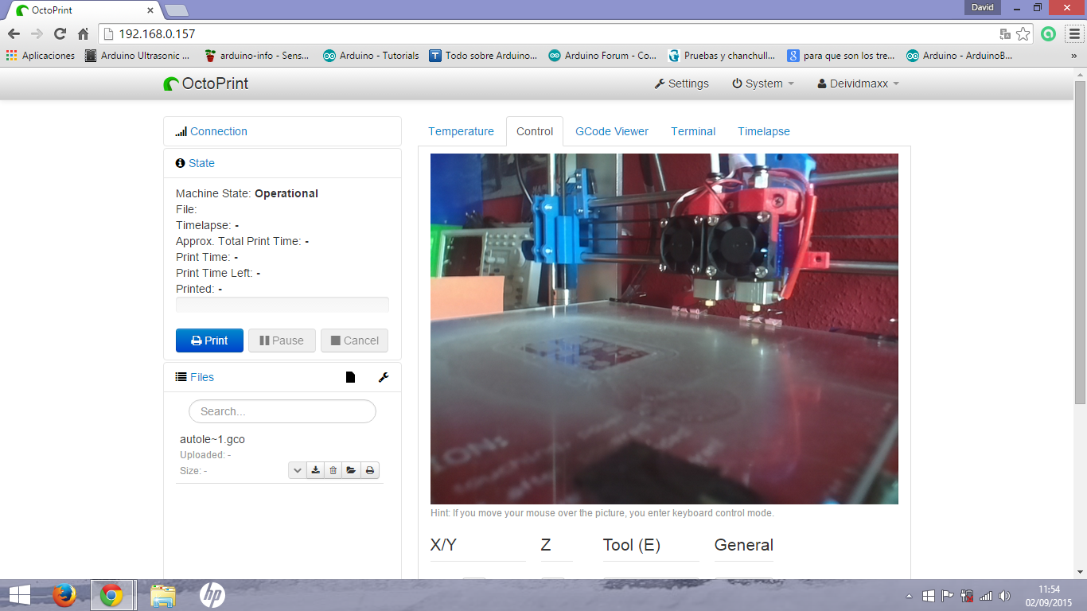Switch to the Temperature tab
This screenshot has width=1087, height=611.
tap(461, 131)
